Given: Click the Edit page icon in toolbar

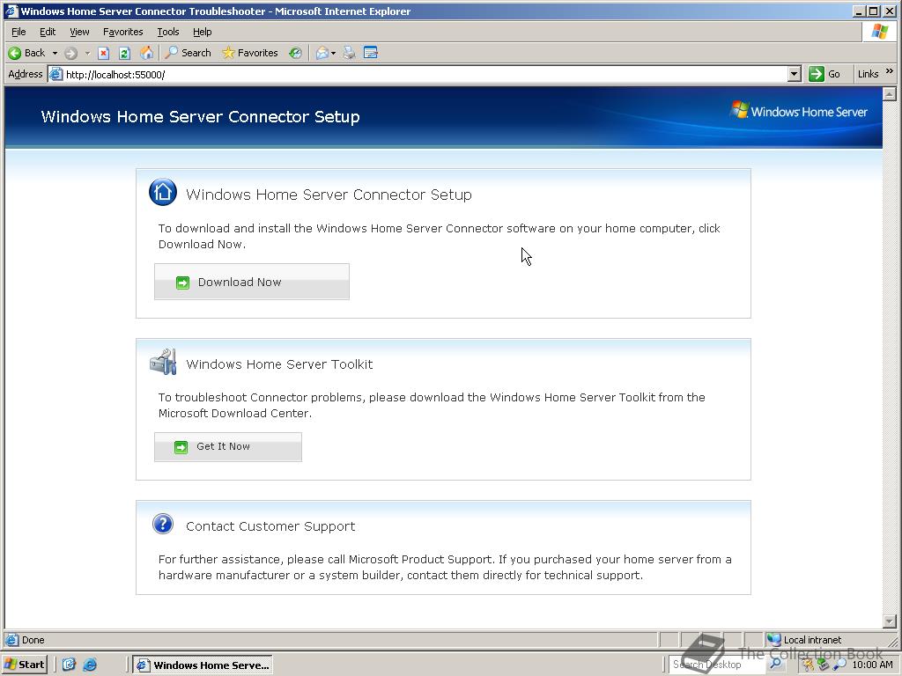Looking at the screenshot, I should 371,53.
